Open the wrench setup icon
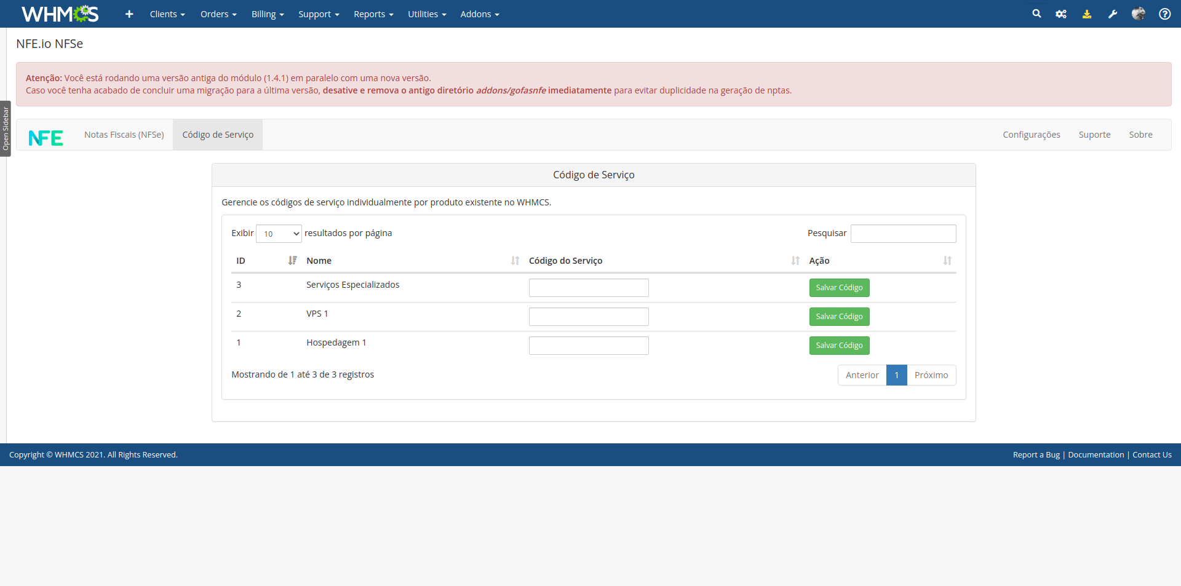Image resolution: width=1181 pixels, height=586 pixels. [1113, 14]
